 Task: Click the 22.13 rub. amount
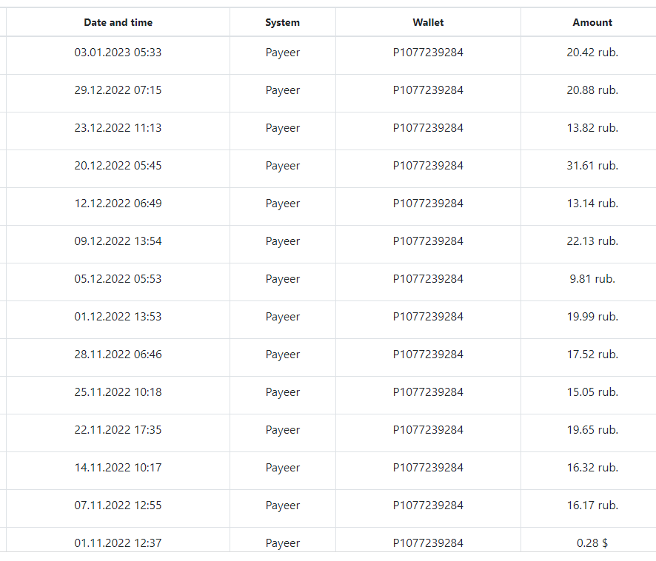(x=592, y=241)
